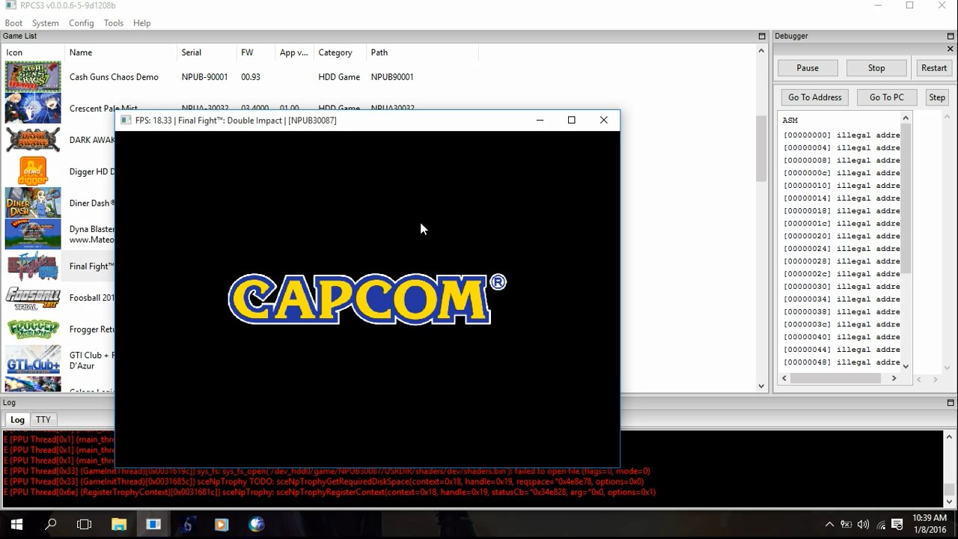Switch to the Log tab
958x539 pixels.
[17, 420]
